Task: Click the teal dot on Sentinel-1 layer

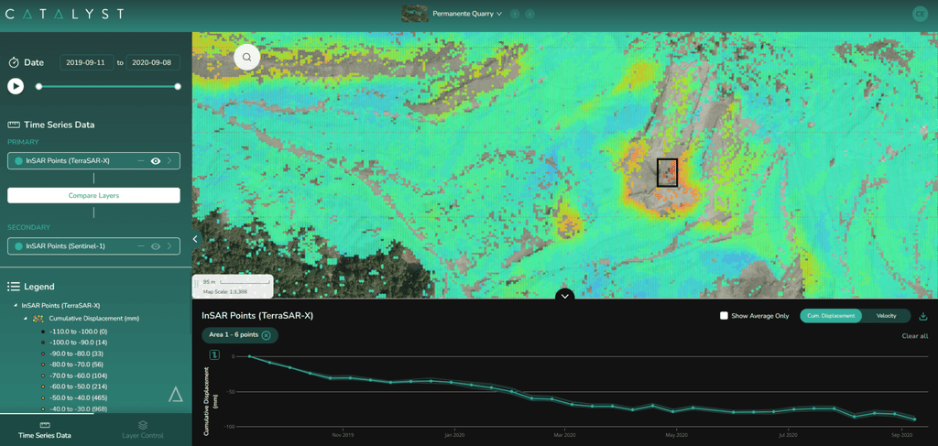Action: point(18,245)
